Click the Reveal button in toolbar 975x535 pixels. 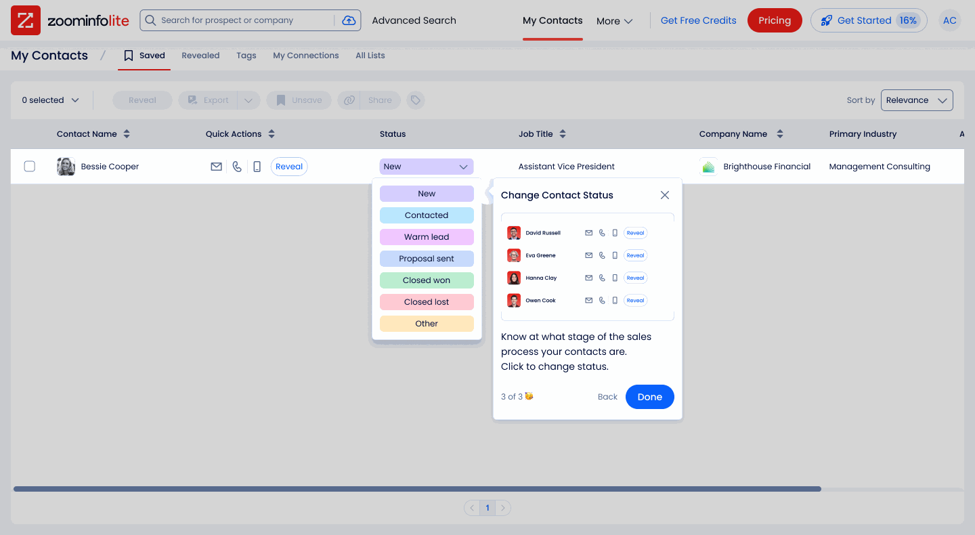click(142, 100)
